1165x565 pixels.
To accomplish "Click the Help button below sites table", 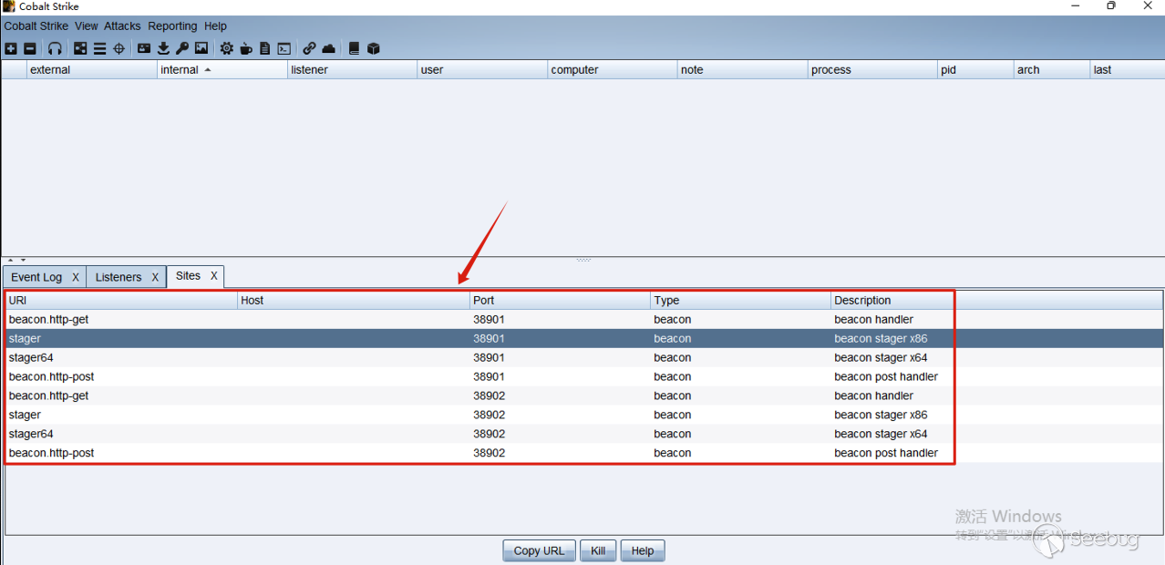I will point(643,550).
